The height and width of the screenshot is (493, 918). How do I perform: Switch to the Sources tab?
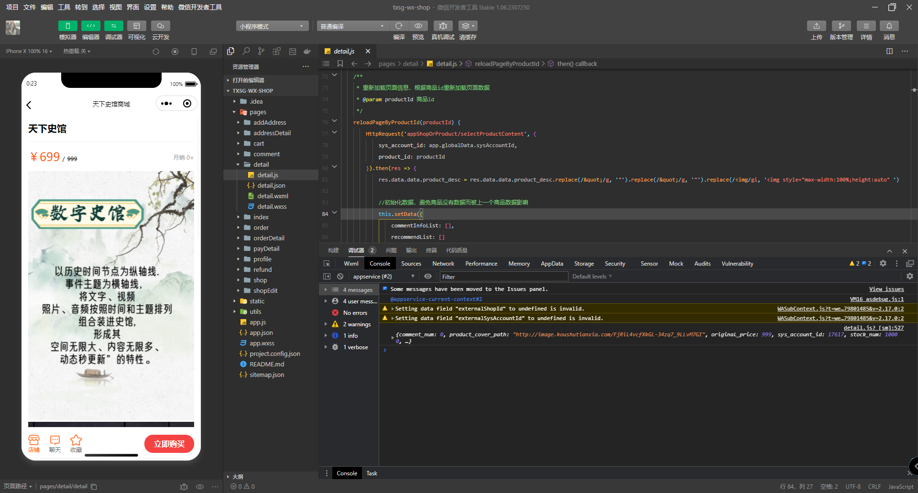tap(411, 264)
